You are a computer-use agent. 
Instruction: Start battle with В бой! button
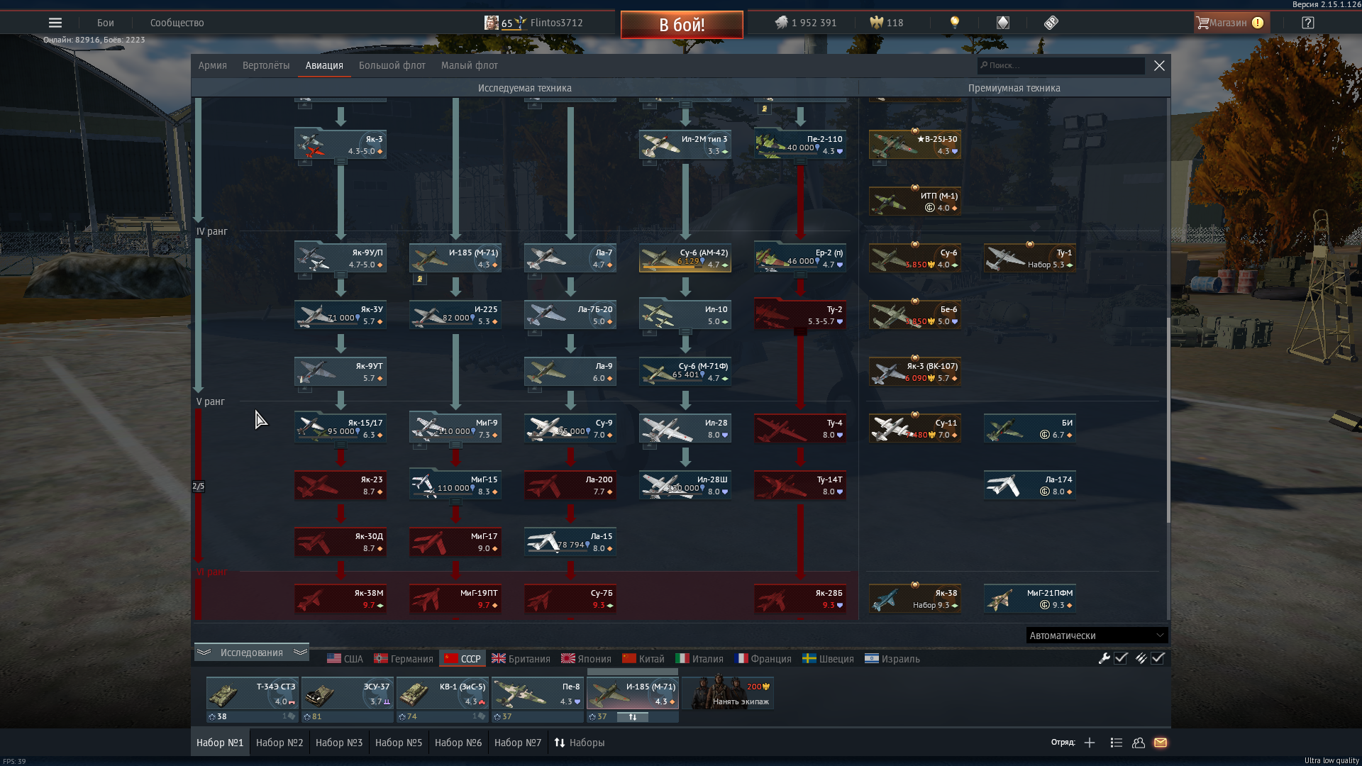(x=682, y=25)
